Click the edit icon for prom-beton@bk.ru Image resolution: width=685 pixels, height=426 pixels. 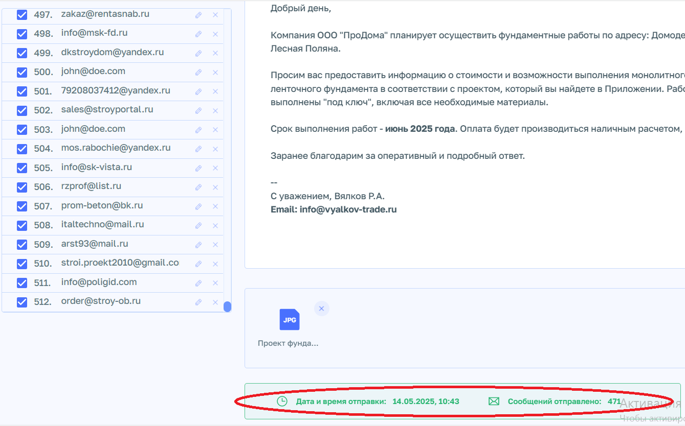pos(198,206)
